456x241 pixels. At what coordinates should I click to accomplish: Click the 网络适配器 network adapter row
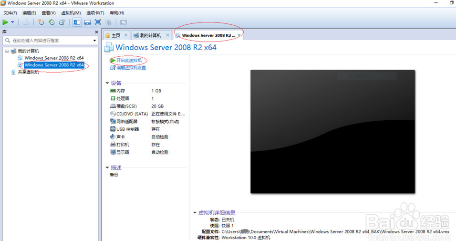pos(147,121)
